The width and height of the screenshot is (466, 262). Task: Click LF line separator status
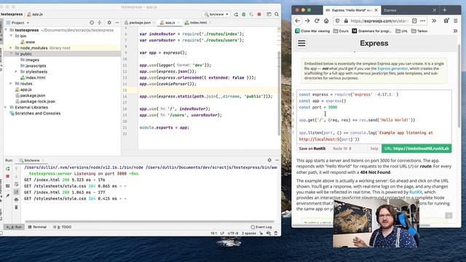pos(222,234)
